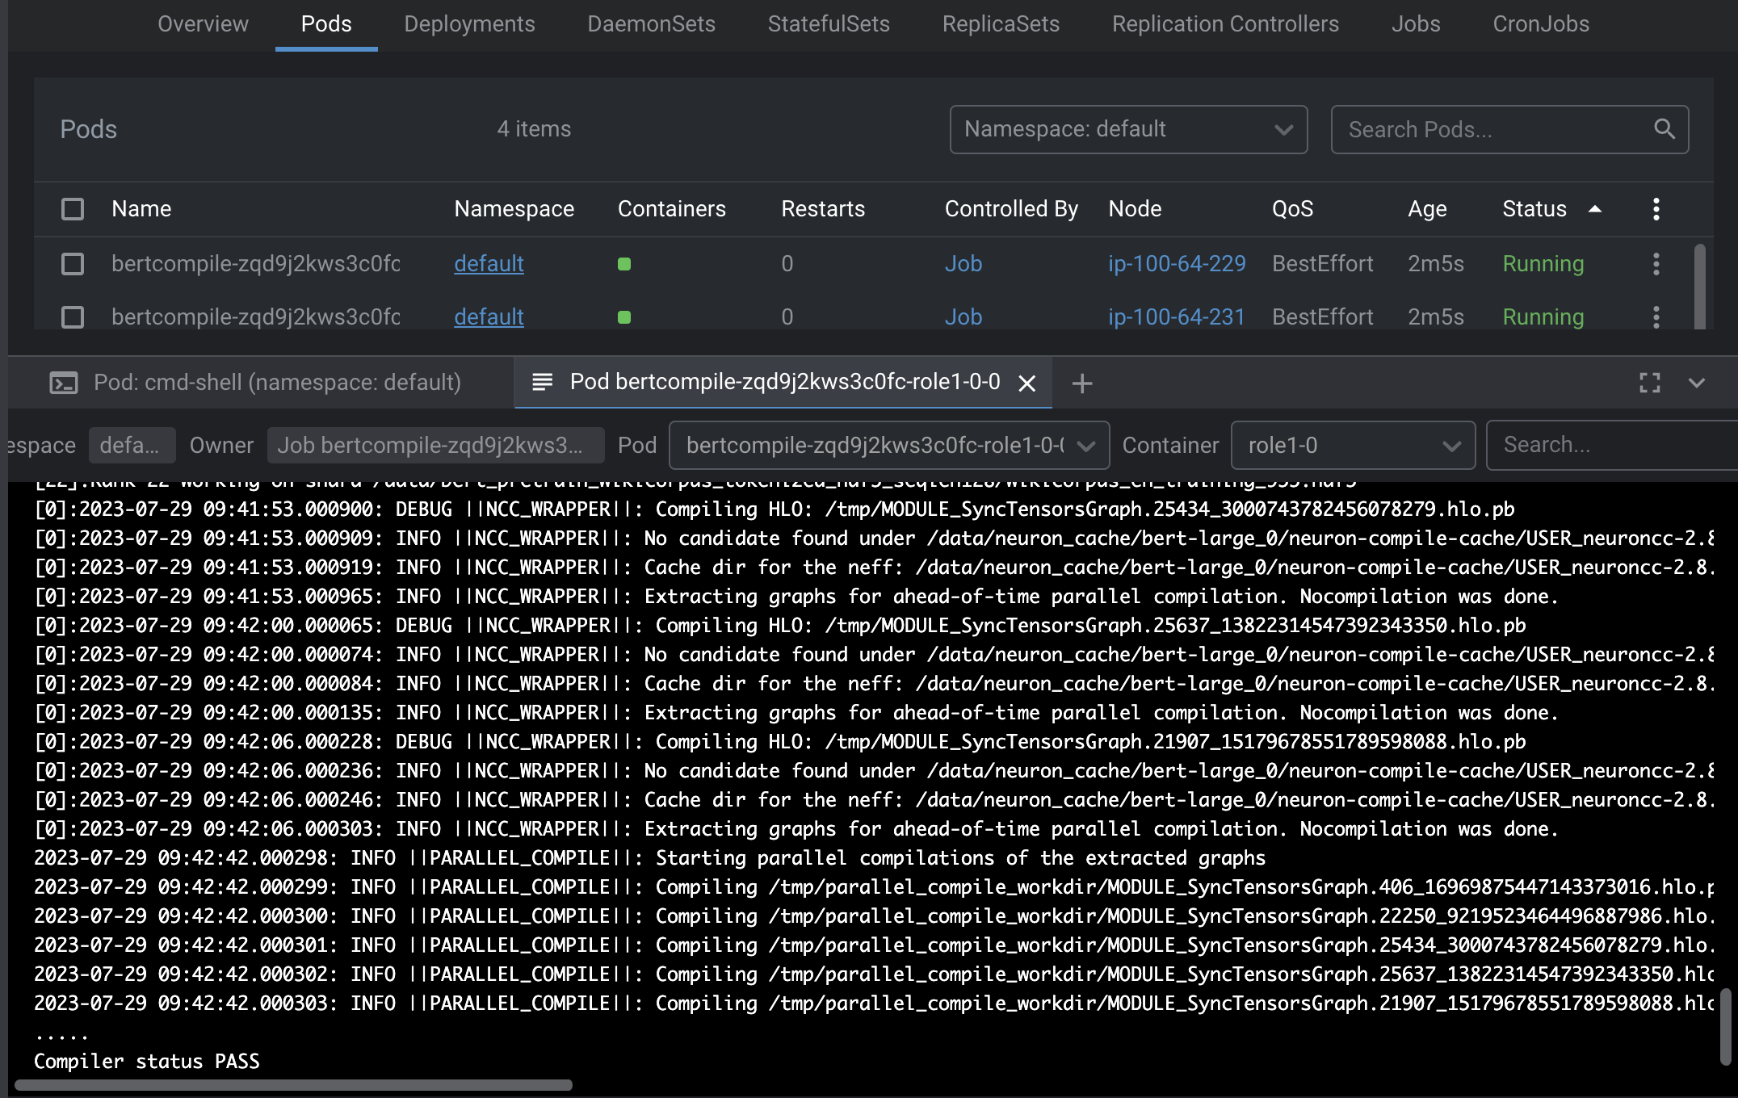The image size is (1738, 1098).
Task: Close the bertcompile-zqd9j2kws3c0fc-role1-0-0 tab
Action: coord(1027,383)
